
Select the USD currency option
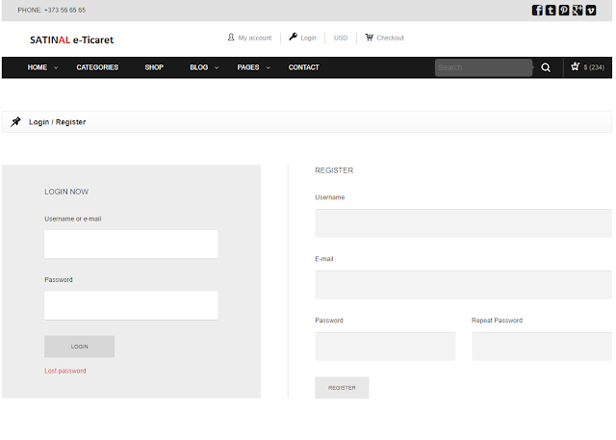point(341,38)
